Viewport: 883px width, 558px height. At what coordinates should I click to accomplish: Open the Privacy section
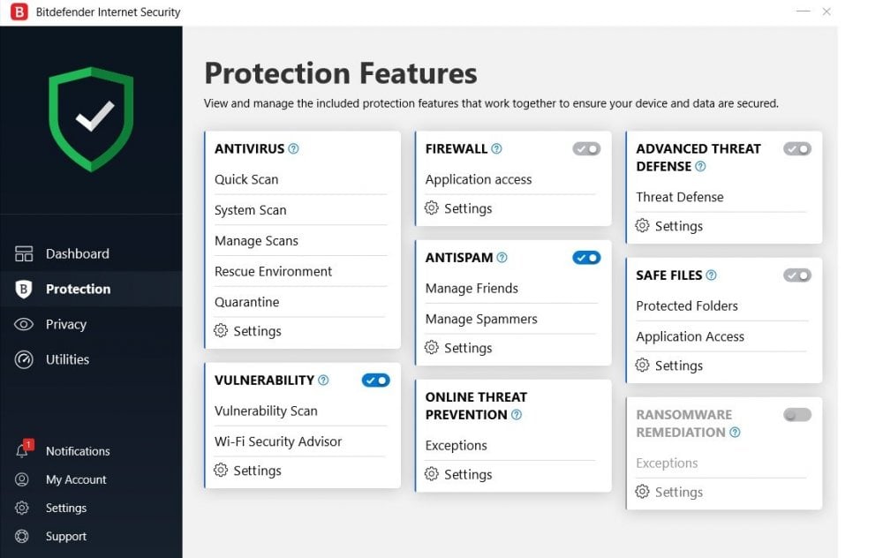tap(66, 324)
